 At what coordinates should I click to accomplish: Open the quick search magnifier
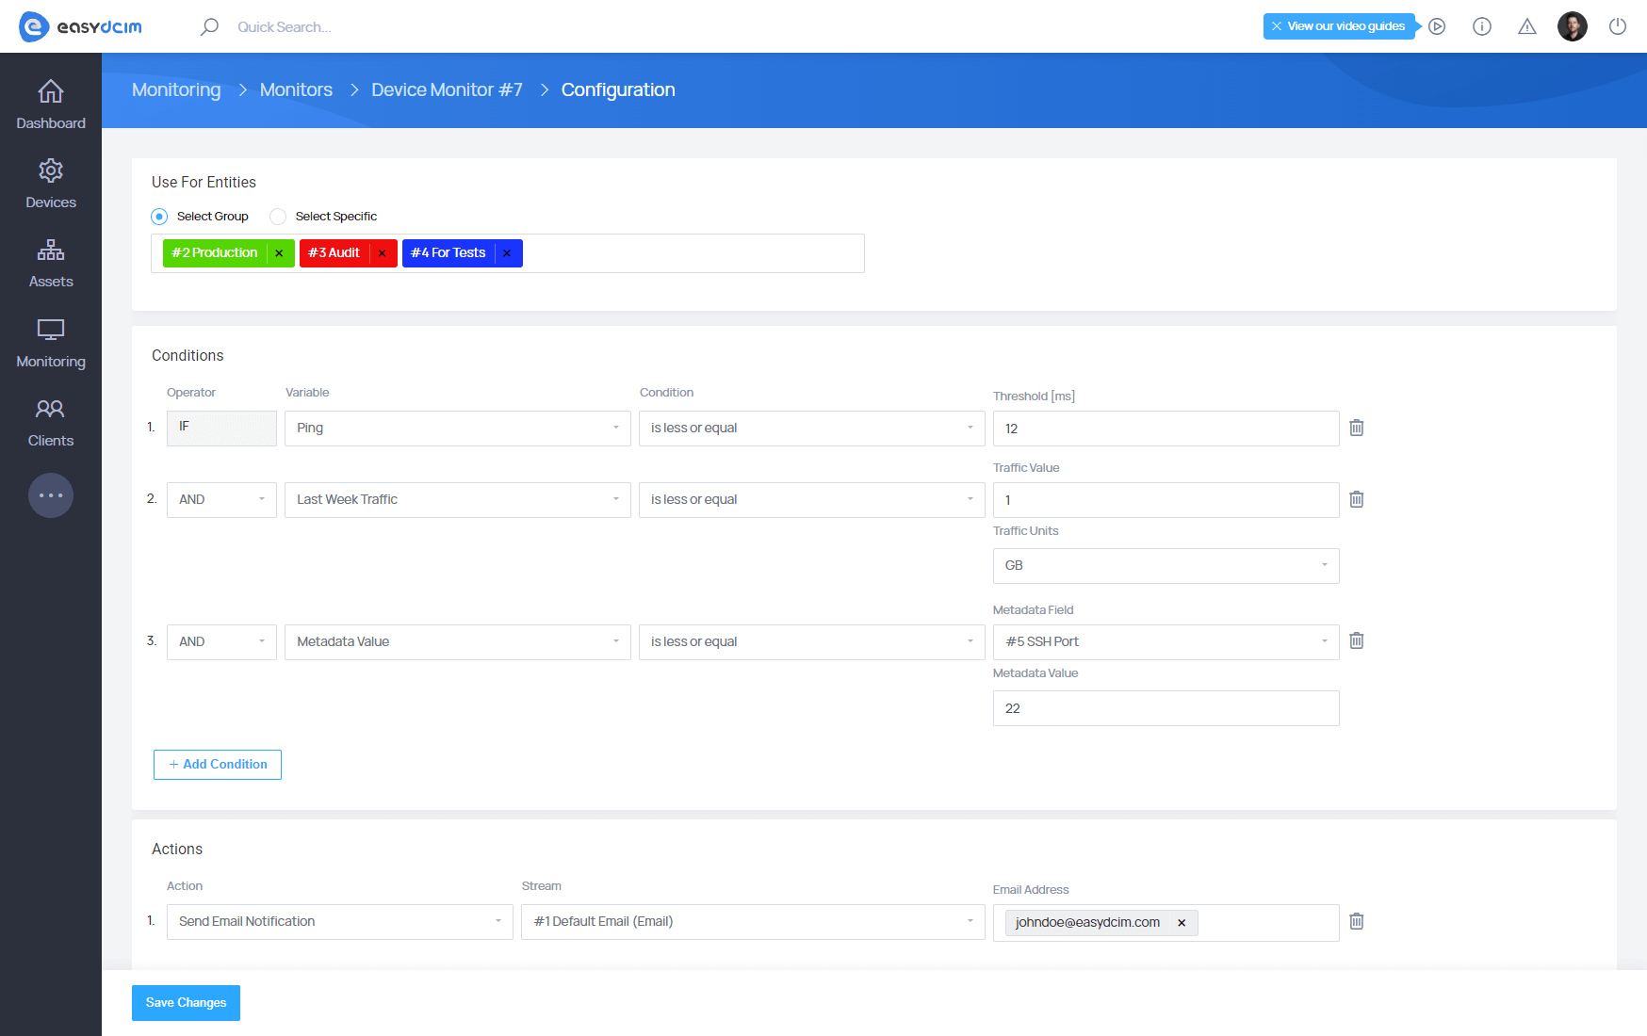pos(209,26)
